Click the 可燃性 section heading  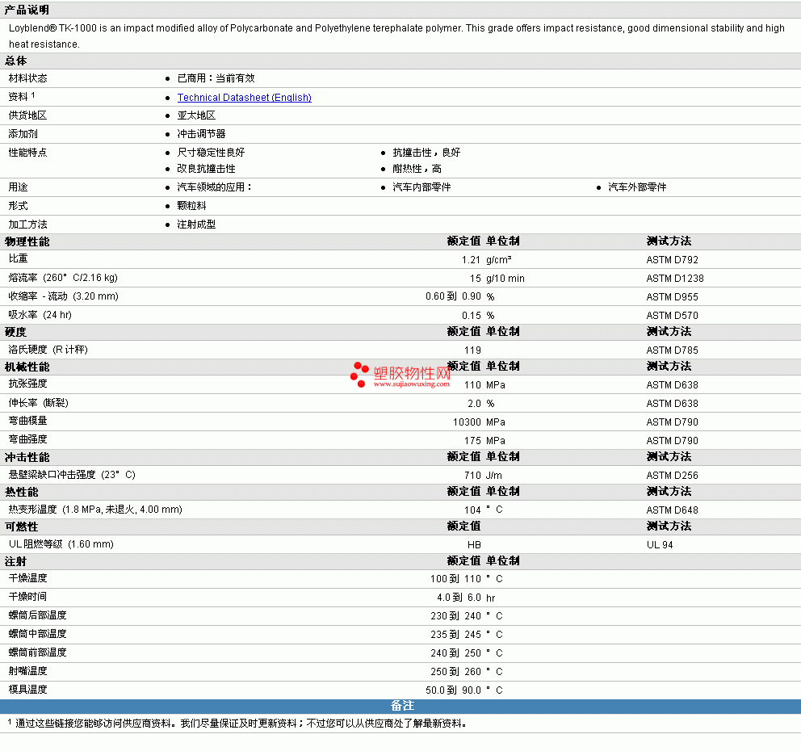click(x=22, y=527)
